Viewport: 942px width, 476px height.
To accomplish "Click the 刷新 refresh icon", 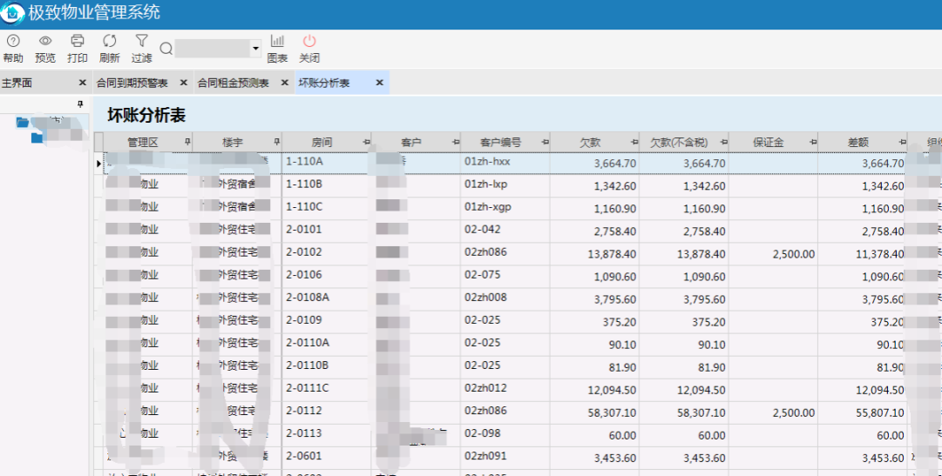I will [109, 41].
